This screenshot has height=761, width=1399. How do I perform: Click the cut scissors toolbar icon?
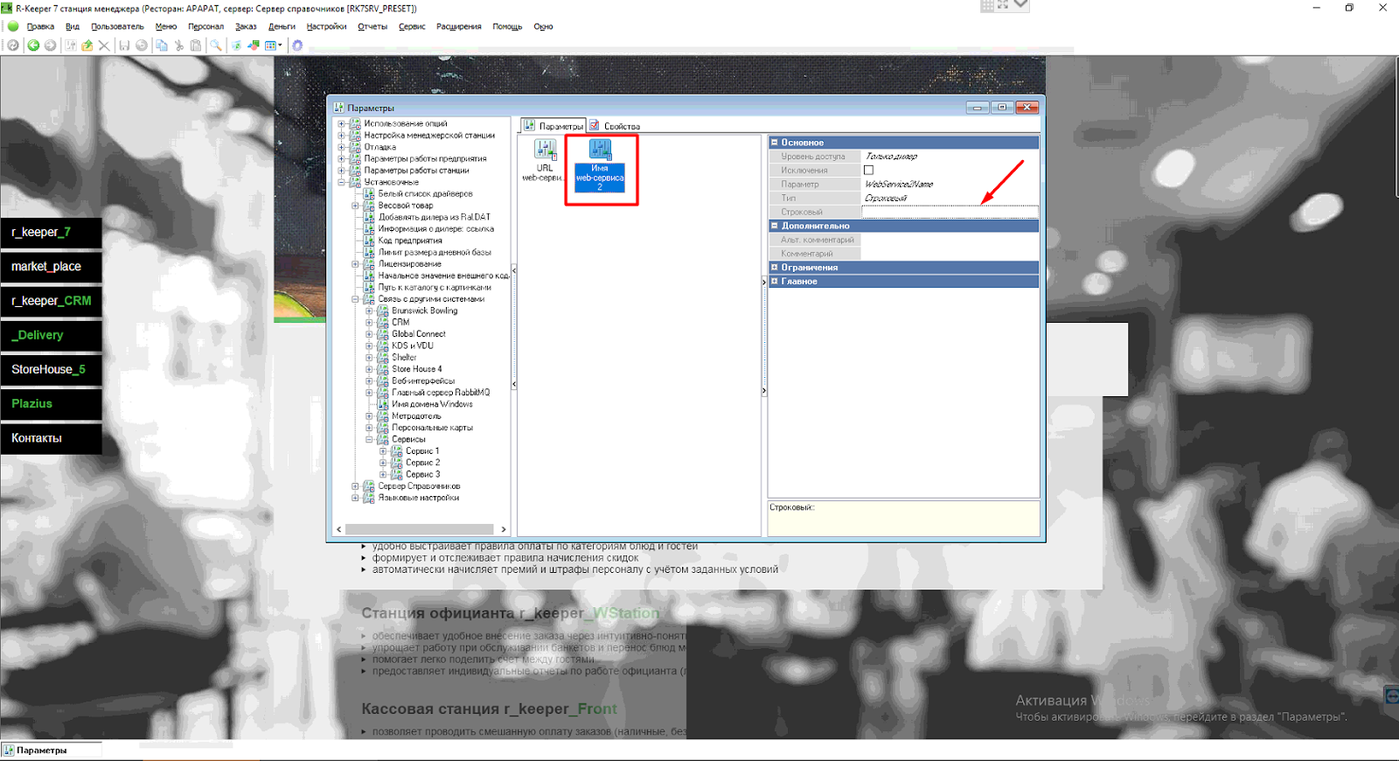(x=179, y=45)
